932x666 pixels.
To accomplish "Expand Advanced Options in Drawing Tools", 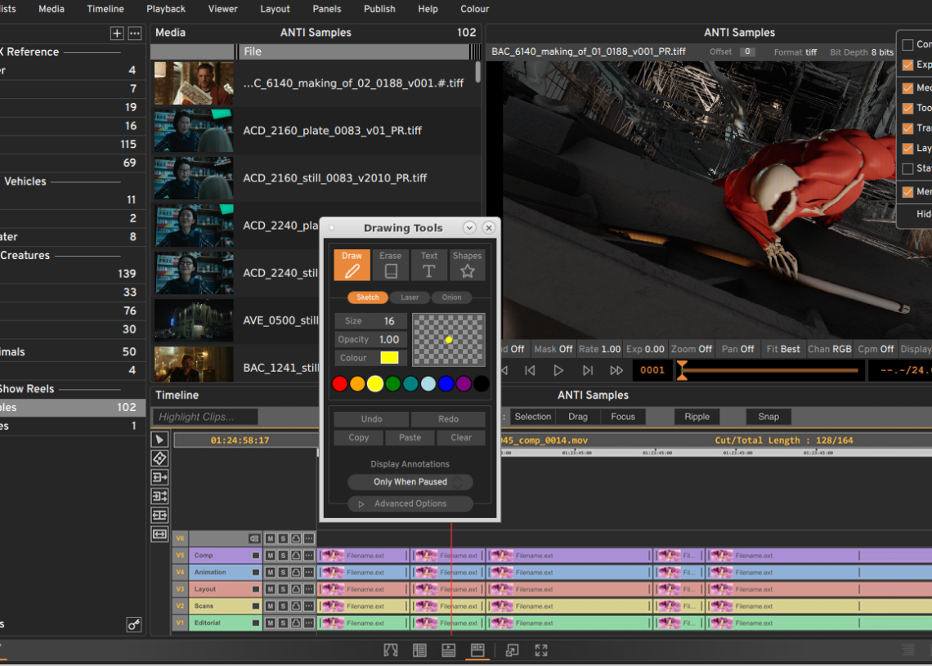I will pyautogui.click(x=410, y=503).
